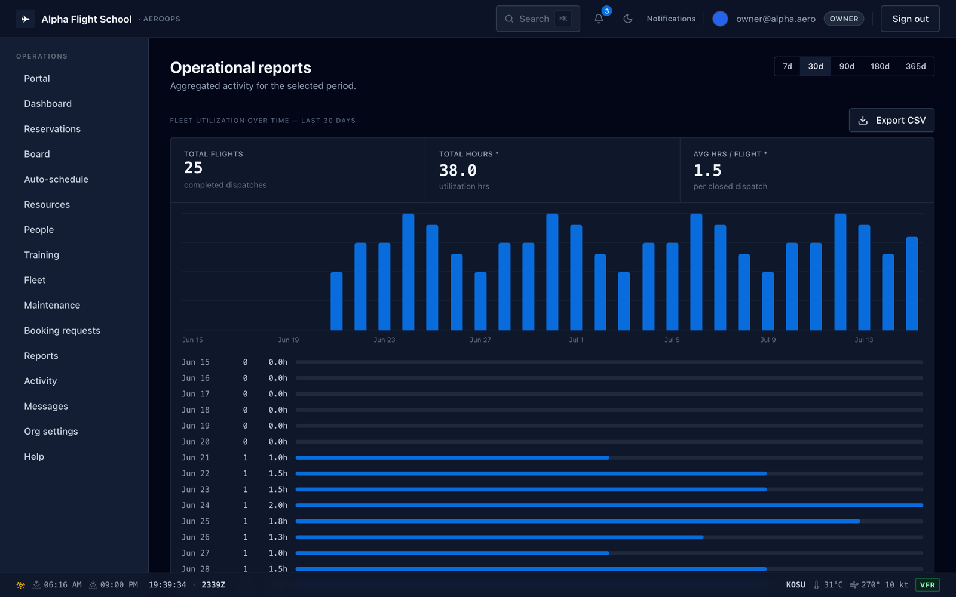
Task: Open the notifications bell icon
Action: pyautogui.click(x=599, y=19)
